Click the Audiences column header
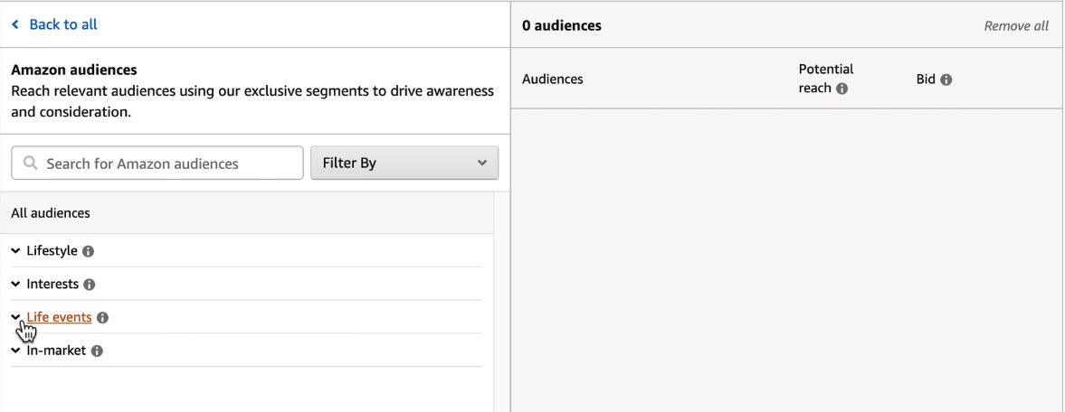 553,80
